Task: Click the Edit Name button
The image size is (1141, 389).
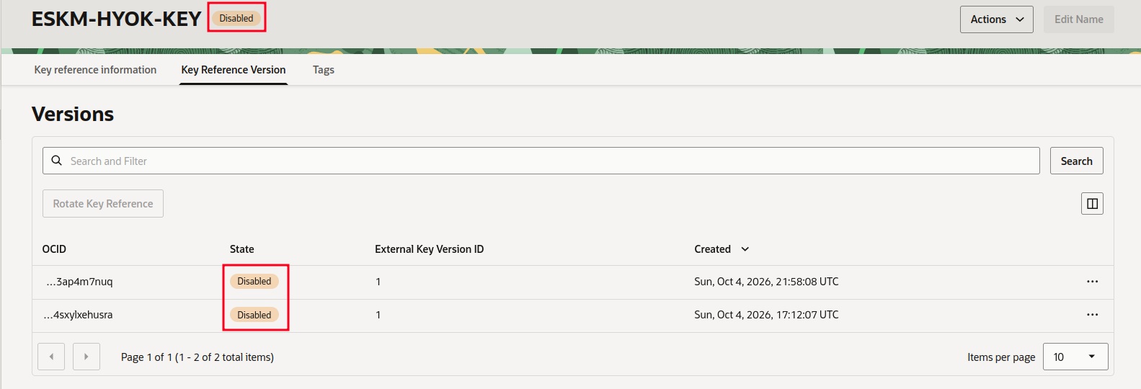Action: [x=1078, y=19]
